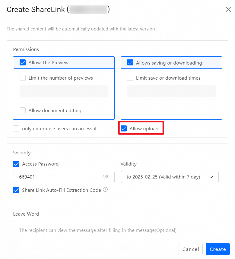This screenshot has width=235, height=259.
Task: Click the Cancel button
Action: click(x=191, y=249)
